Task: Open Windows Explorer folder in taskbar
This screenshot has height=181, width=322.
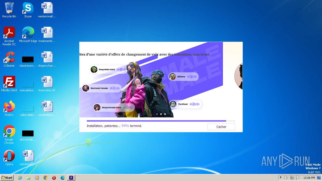Action: pyautogui.click(x=28, y=178)
